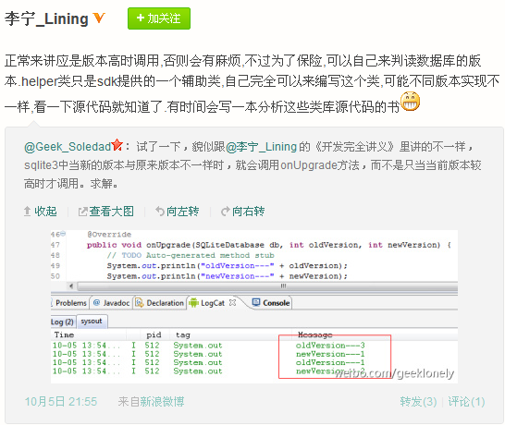Click the 加关注 follow button
Viewport: 505px width, 425px height.
tap(159, 18)
